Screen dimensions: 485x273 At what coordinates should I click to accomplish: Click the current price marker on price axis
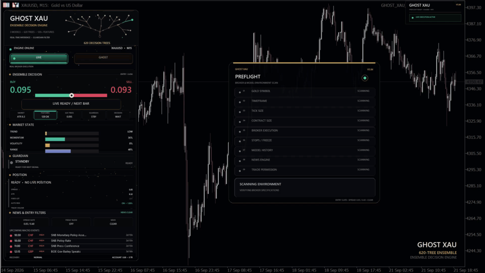(x=475, y=82)
